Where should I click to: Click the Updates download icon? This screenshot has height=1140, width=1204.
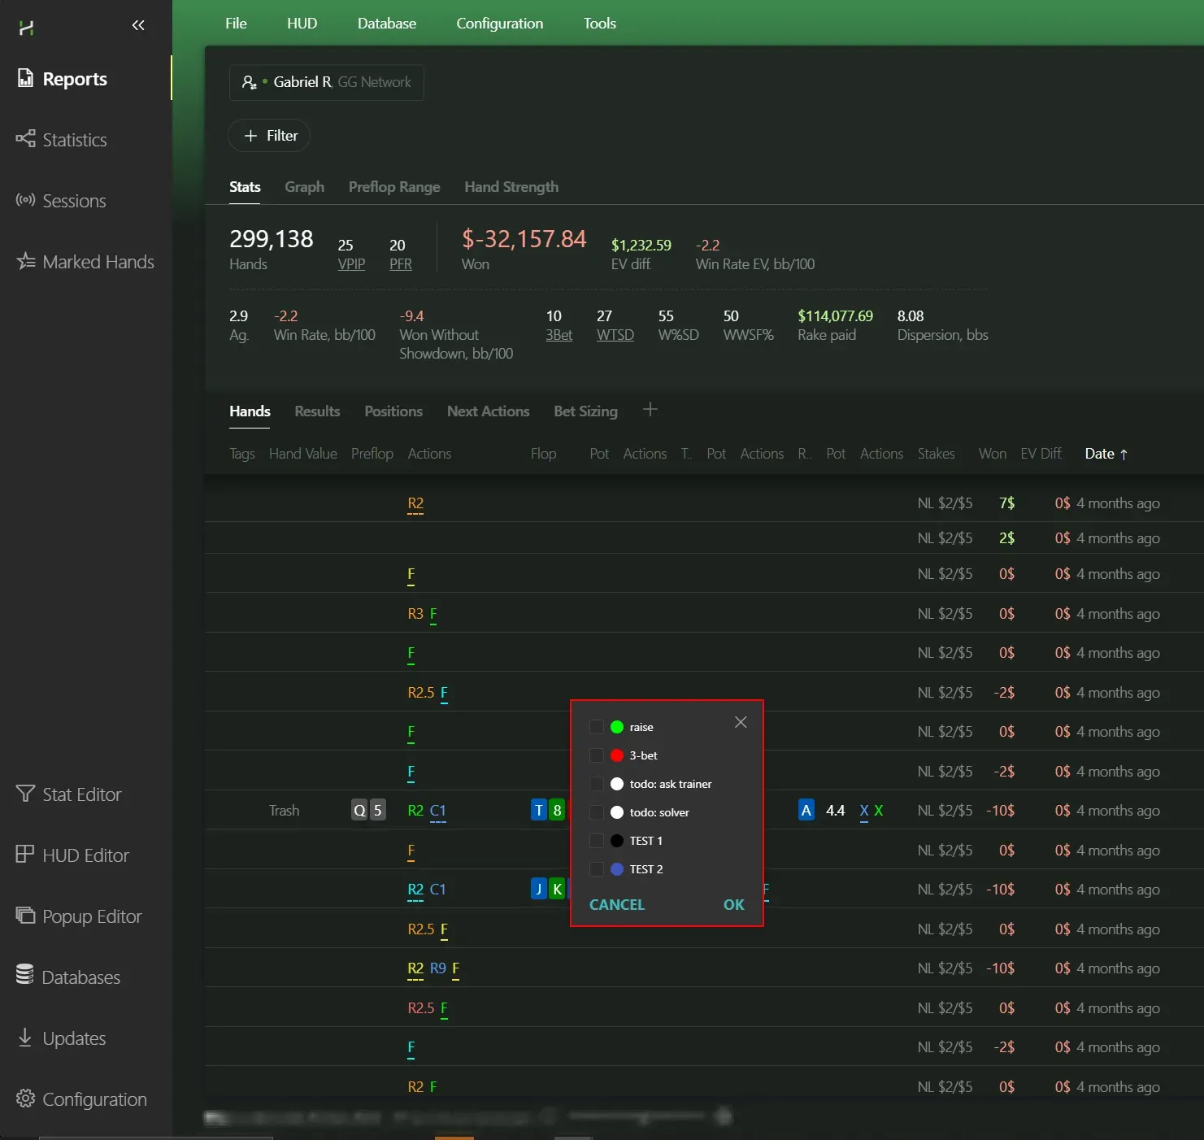pos(25,1038)
